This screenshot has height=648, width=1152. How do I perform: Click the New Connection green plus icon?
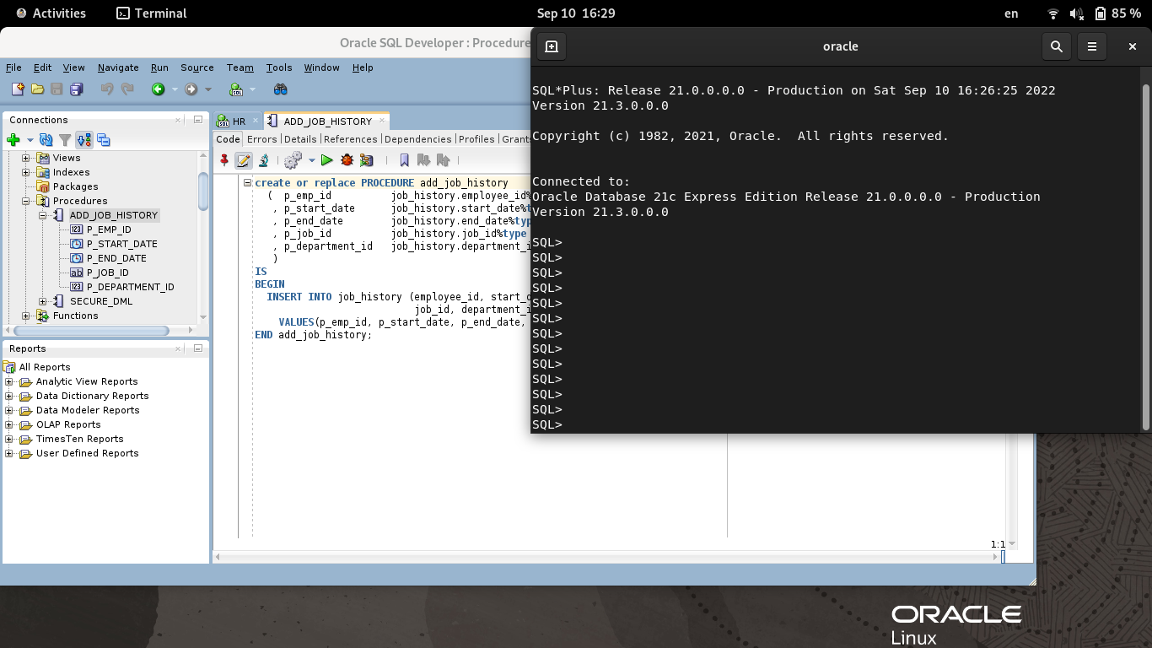pos(13,140)
